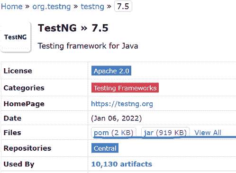Click the License row label
The height and width of the screenshot is (173, 236).
click(x=18, y=71)
